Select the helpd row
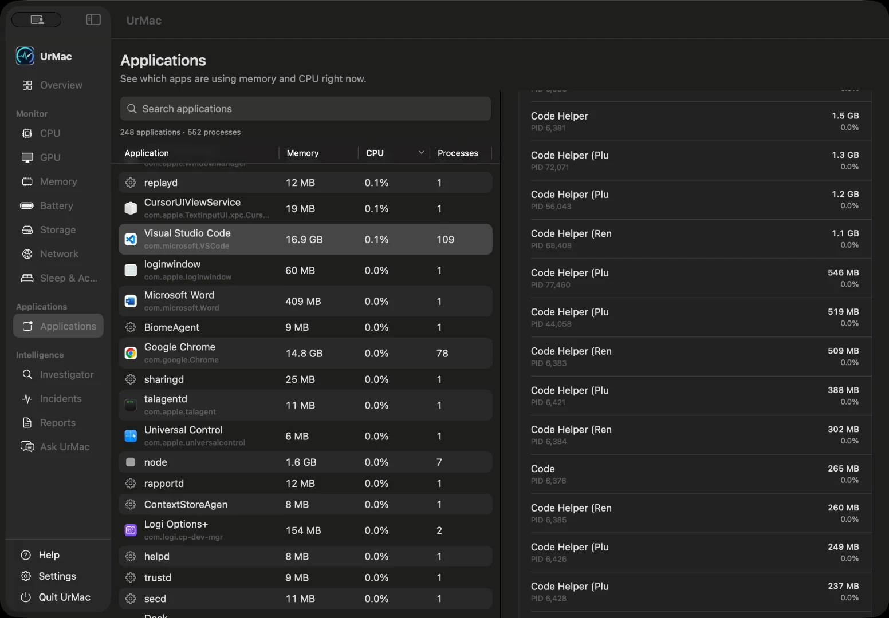The height and width of the screenshot is (618, 889). coord(305,557)
